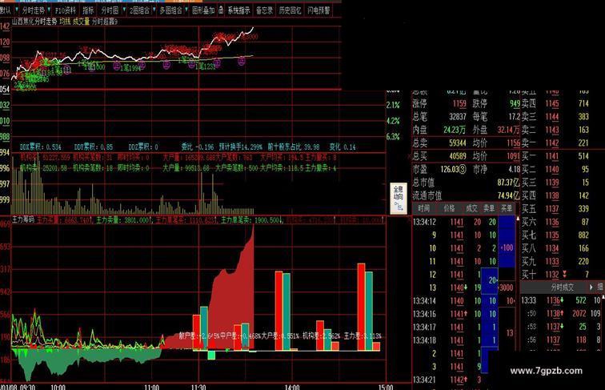Click the 涨停 1159 price

(459, 103)
